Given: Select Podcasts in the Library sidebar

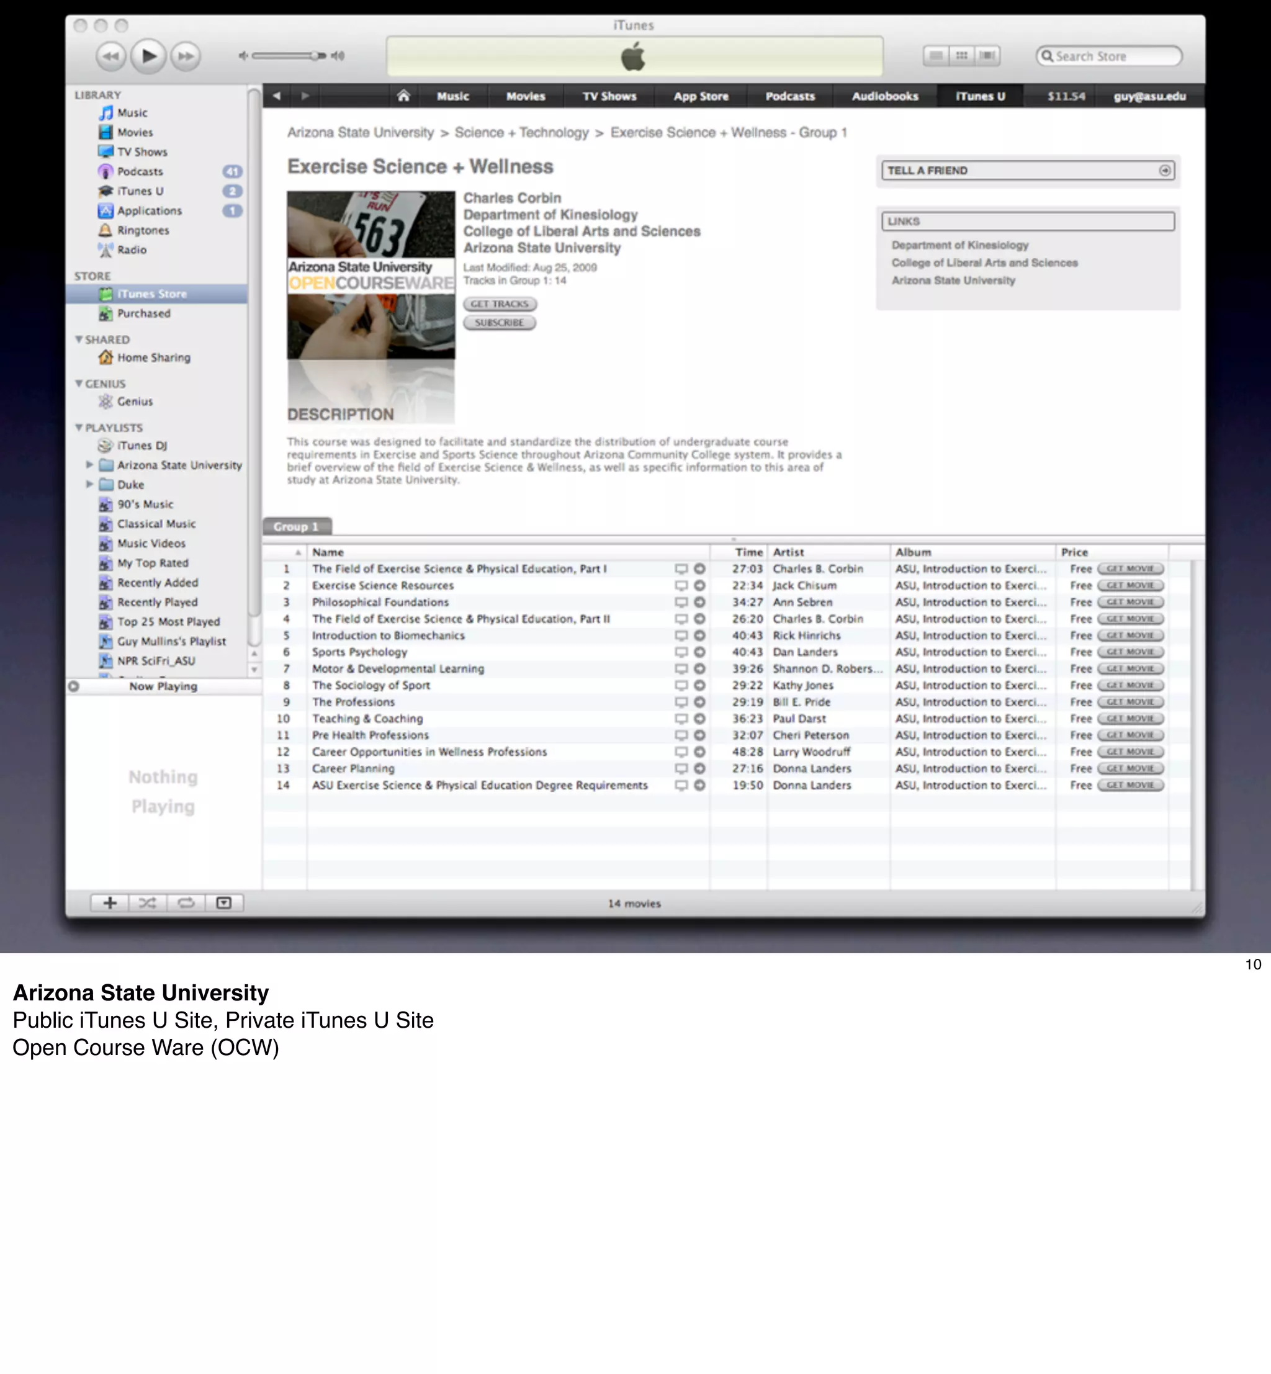Looking at the screenshot, I should pyautogui.click(x=140, y=171).
